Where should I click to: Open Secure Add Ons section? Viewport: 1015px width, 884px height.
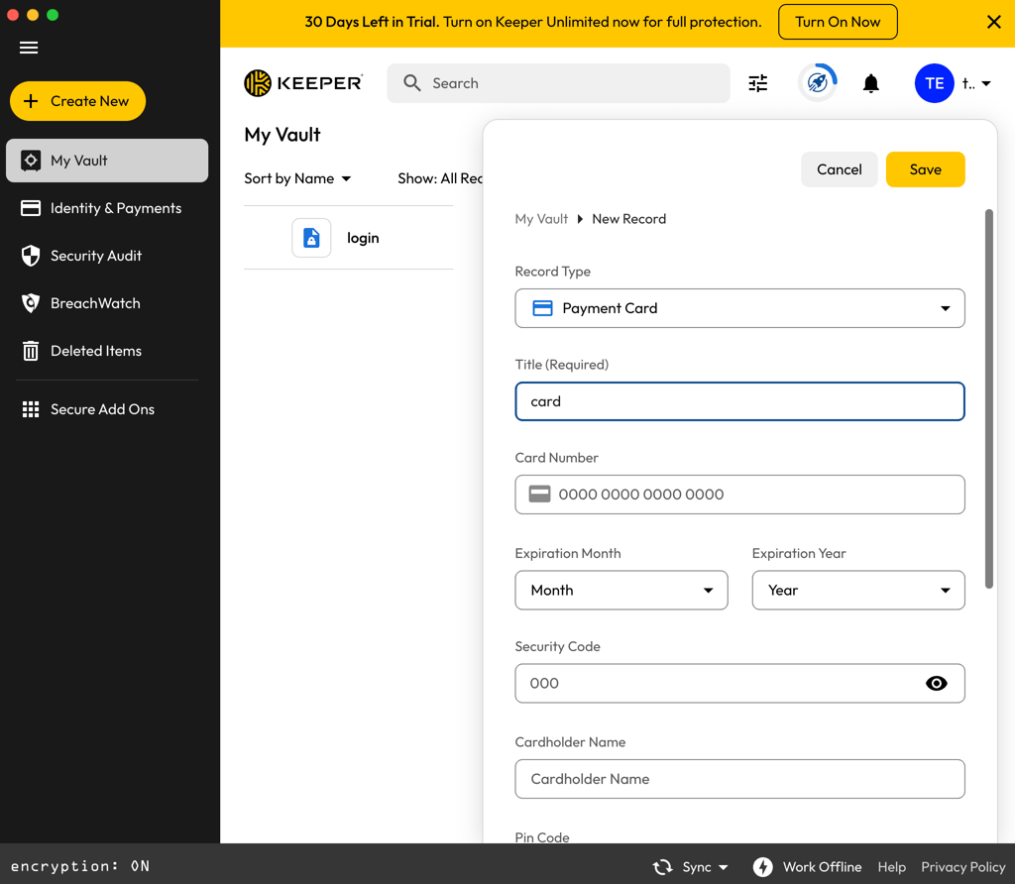coord(107,409)
